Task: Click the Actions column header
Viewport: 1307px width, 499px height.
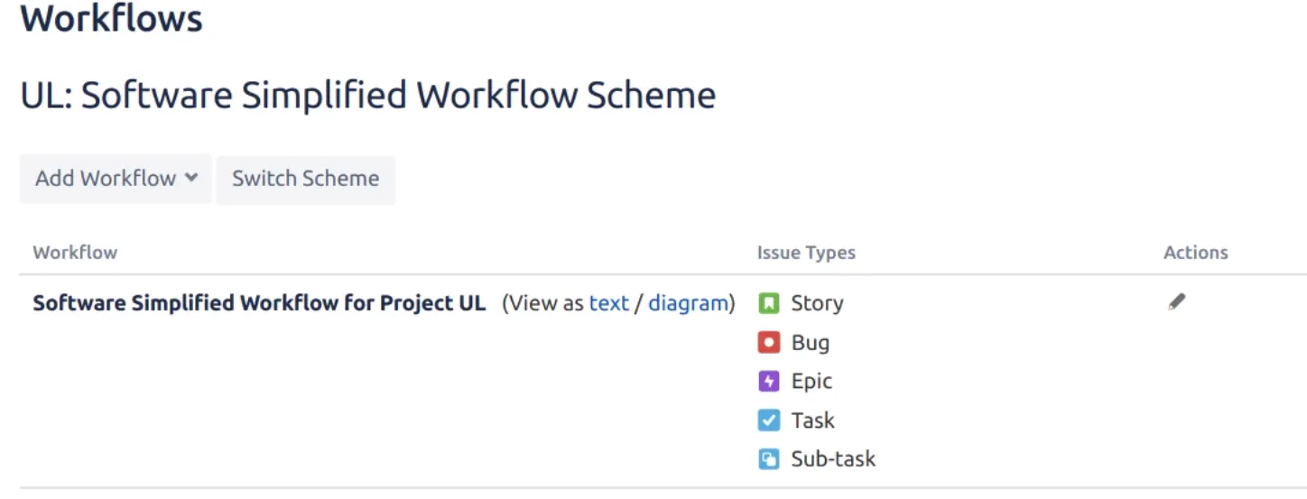Action: (1195, 253)
